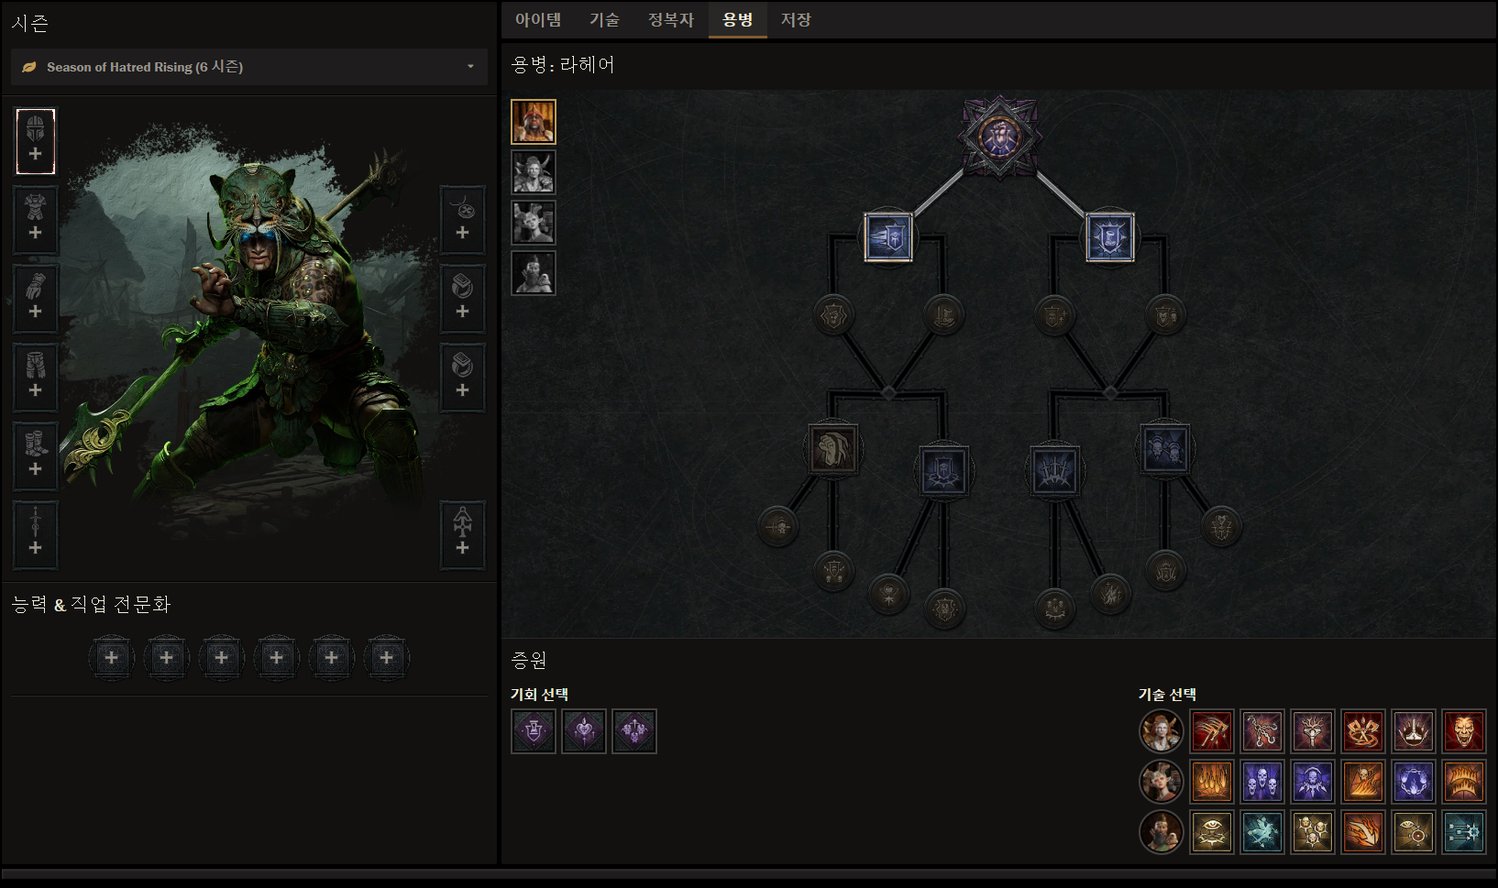
Task: Select the horned child mercenary portrait in the mercenary list
Action: point(534,223)
